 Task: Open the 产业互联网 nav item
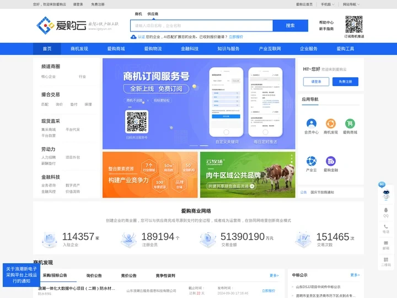[270, 49]
